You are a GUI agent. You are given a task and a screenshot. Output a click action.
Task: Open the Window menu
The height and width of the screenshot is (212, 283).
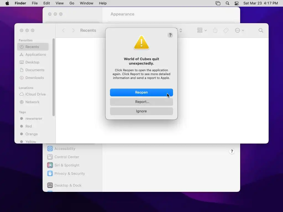pyautogui.click(x=87, y=3)
